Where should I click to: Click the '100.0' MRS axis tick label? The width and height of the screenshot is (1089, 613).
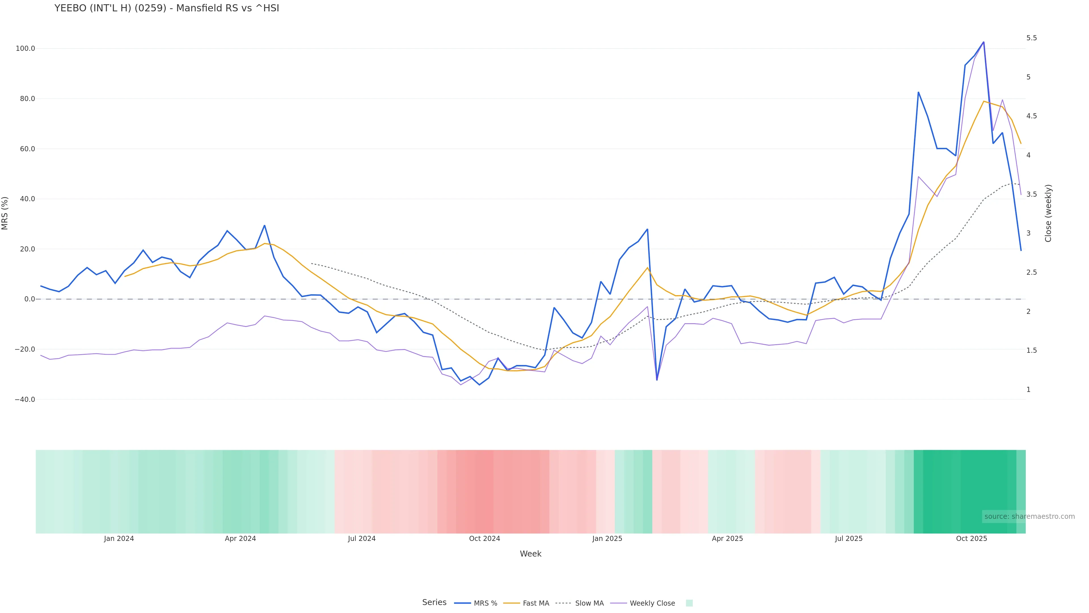[25, 49]
